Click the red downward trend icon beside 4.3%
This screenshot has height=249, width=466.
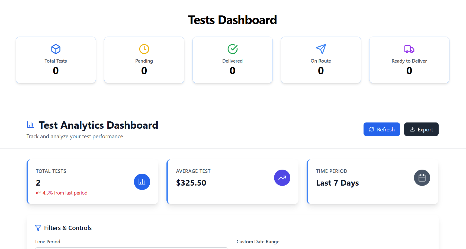[39, 193]
